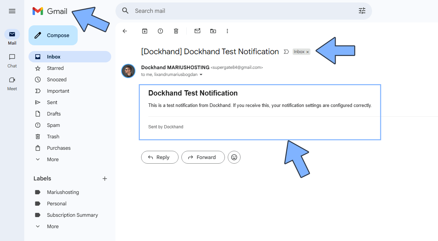Forward this email
Viewport: 438px width, 241px height.
[203, 157]
